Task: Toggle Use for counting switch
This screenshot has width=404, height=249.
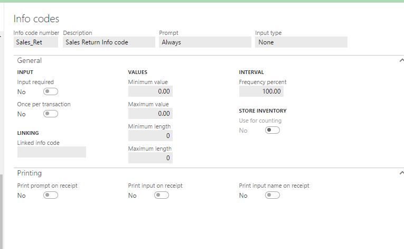Action: point(273,130)
